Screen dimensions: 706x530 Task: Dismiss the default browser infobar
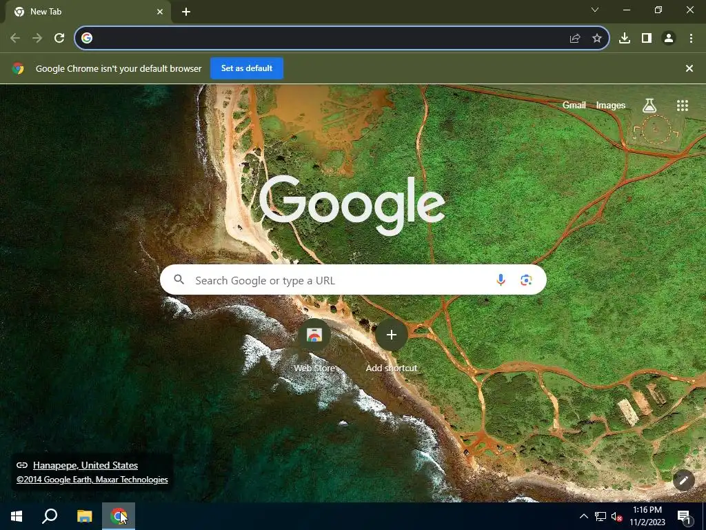pos(689,68)
